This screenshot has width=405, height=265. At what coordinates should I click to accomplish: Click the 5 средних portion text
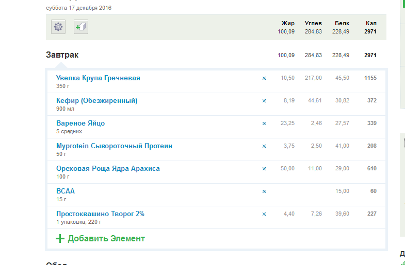(69, 132)
